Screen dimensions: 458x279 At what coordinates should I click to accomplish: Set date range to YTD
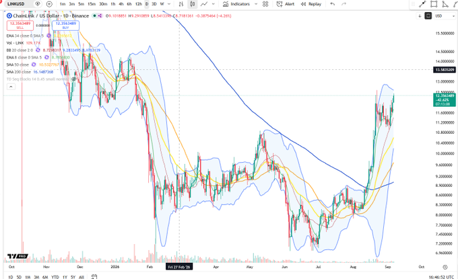coord(55,277)
